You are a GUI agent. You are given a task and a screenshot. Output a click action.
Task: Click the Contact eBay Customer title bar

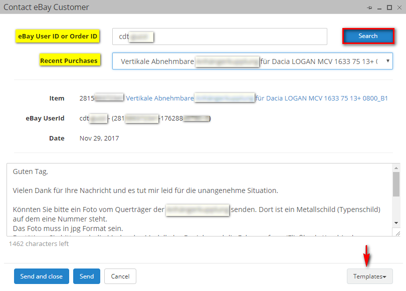click(x=175, y=7)
